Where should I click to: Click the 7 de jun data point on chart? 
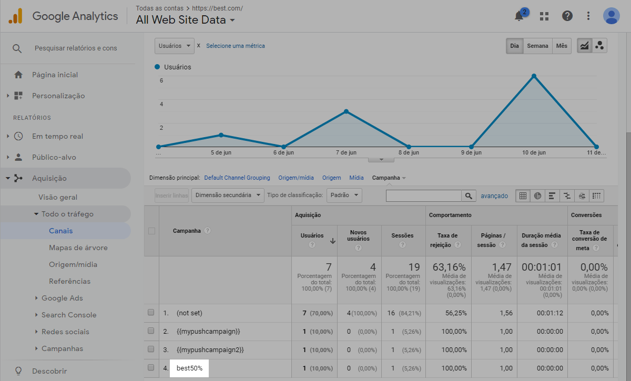tap(346, 111)
